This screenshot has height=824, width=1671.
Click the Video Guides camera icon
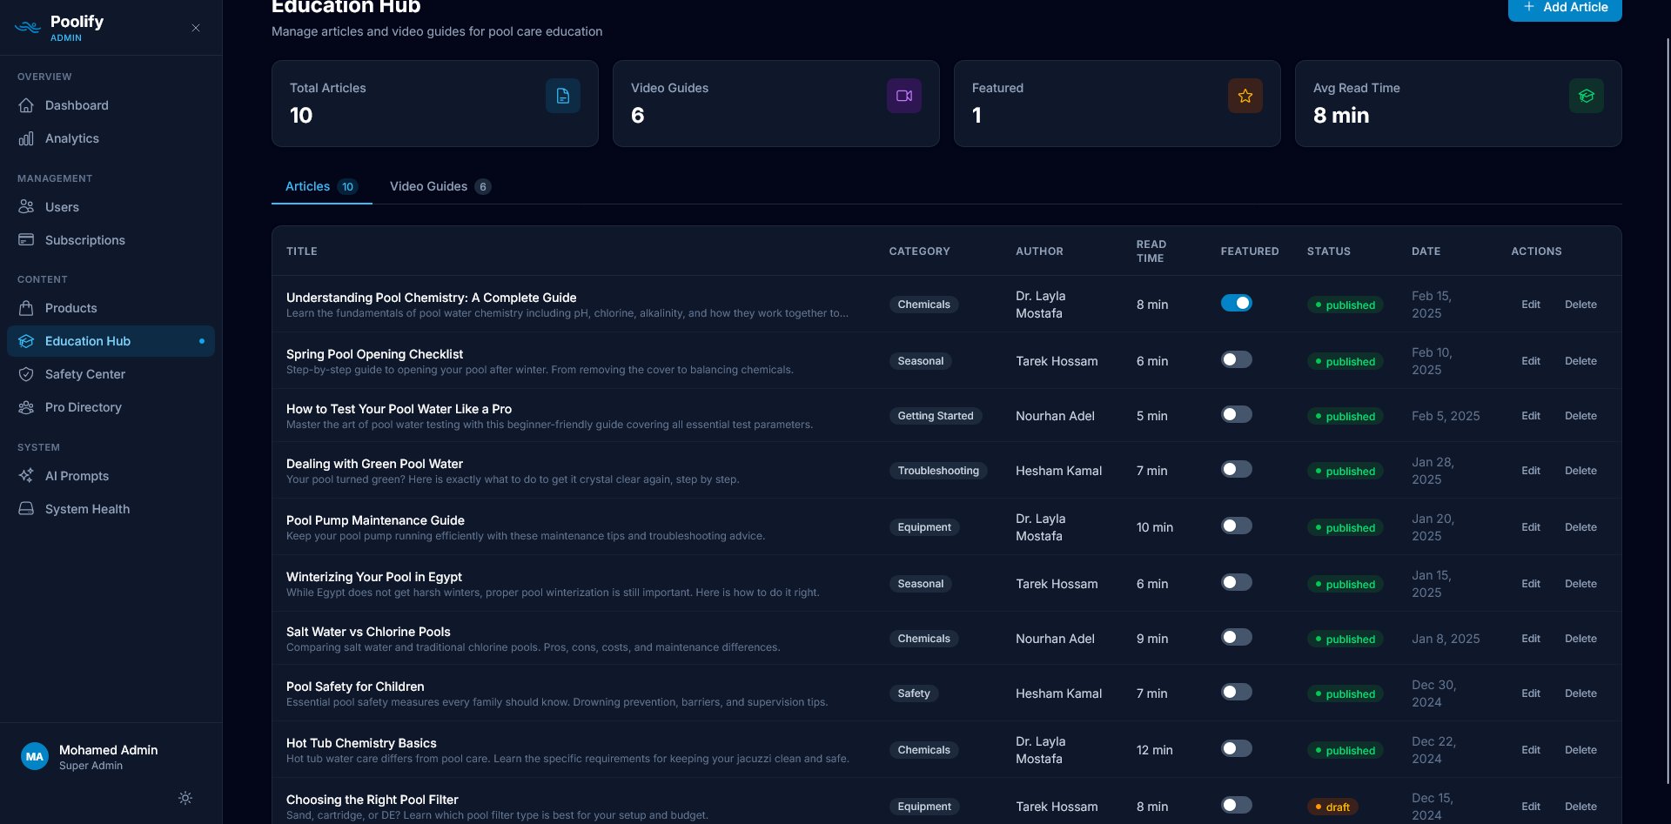(904, 96)
